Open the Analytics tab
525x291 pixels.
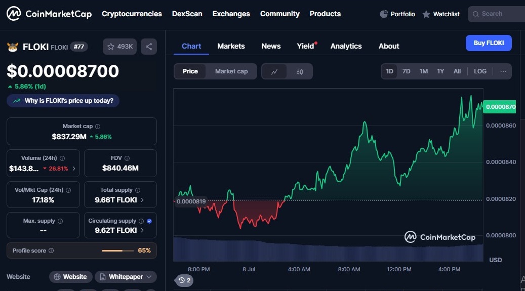coord(346,46)
